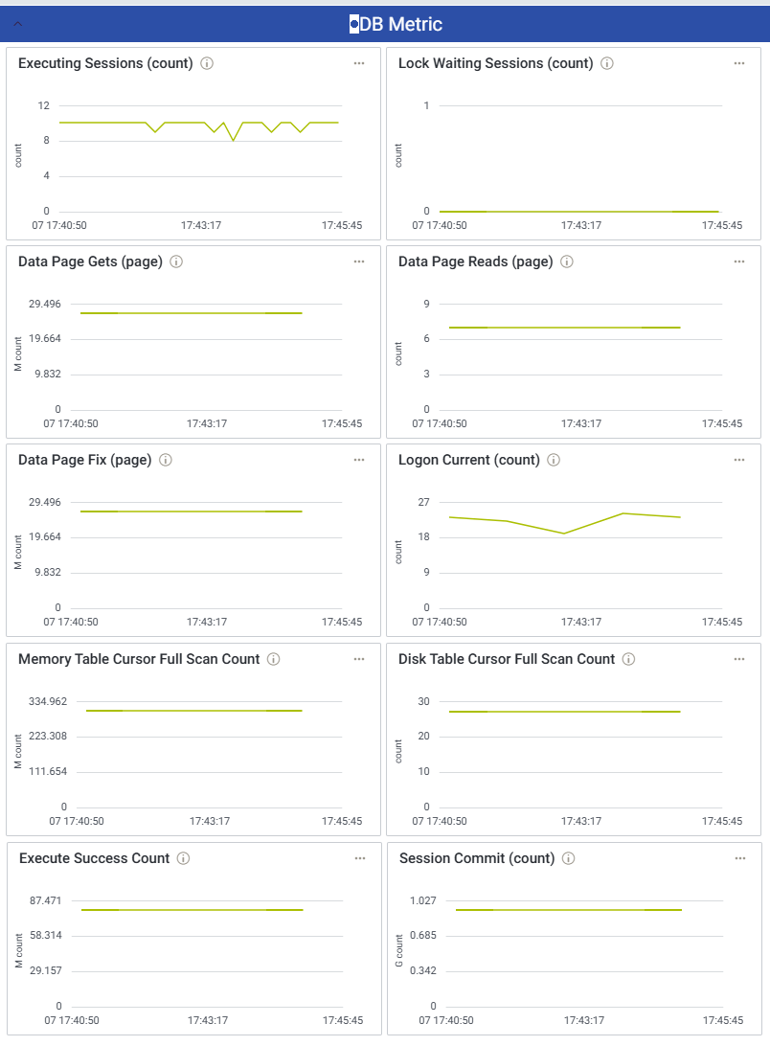Click the Execute Success Count panel title
This screenshot has width=770, height=1046.
[x=94, y=858]
